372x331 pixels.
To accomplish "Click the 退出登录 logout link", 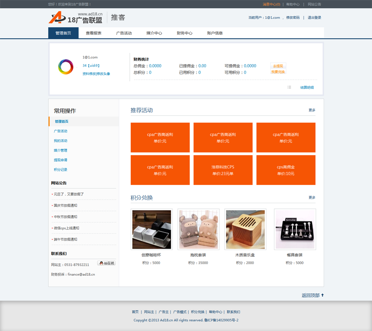I will click(314, 18).
